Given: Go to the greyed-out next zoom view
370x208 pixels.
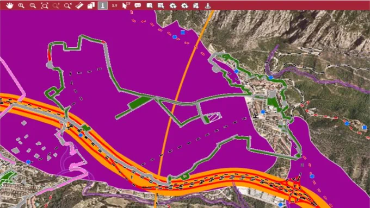Looking at the screenshot, I should point(56,5).
